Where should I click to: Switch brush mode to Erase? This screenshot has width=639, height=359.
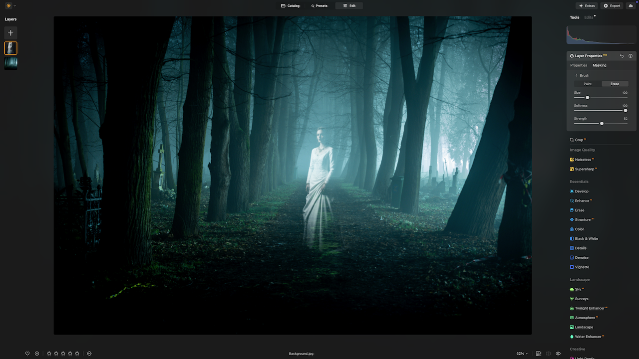615,84
